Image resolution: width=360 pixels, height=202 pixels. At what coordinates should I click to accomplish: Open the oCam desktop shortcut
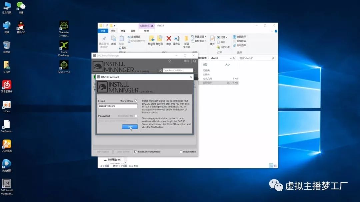point(7,107)
